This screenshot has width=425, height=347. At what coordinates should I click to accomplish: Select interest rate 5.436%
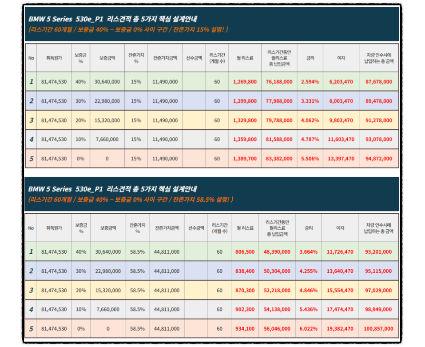tap(308, 309)
